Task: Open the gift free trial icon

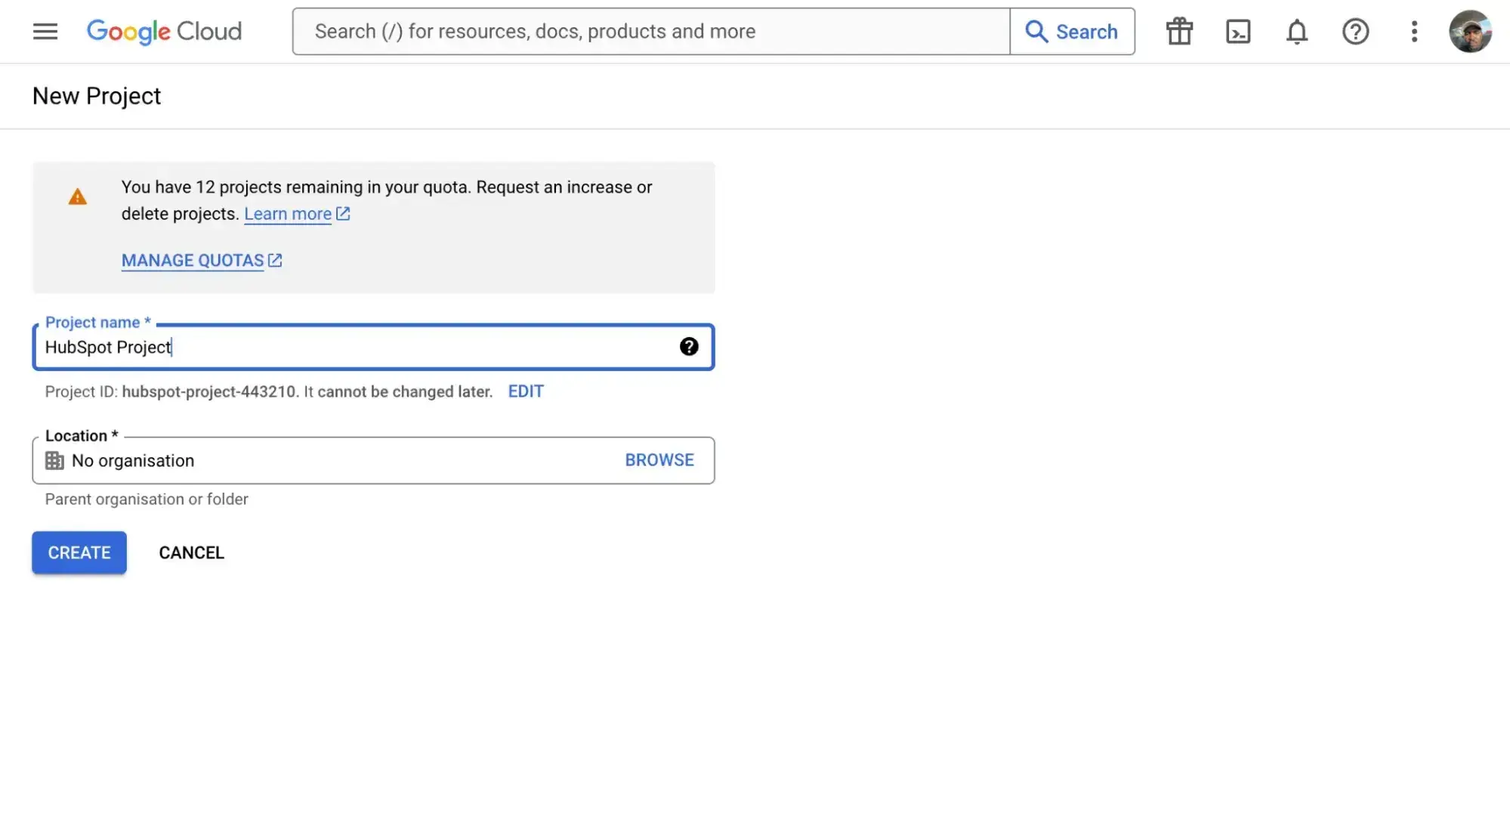Action: click(1178, 32)
